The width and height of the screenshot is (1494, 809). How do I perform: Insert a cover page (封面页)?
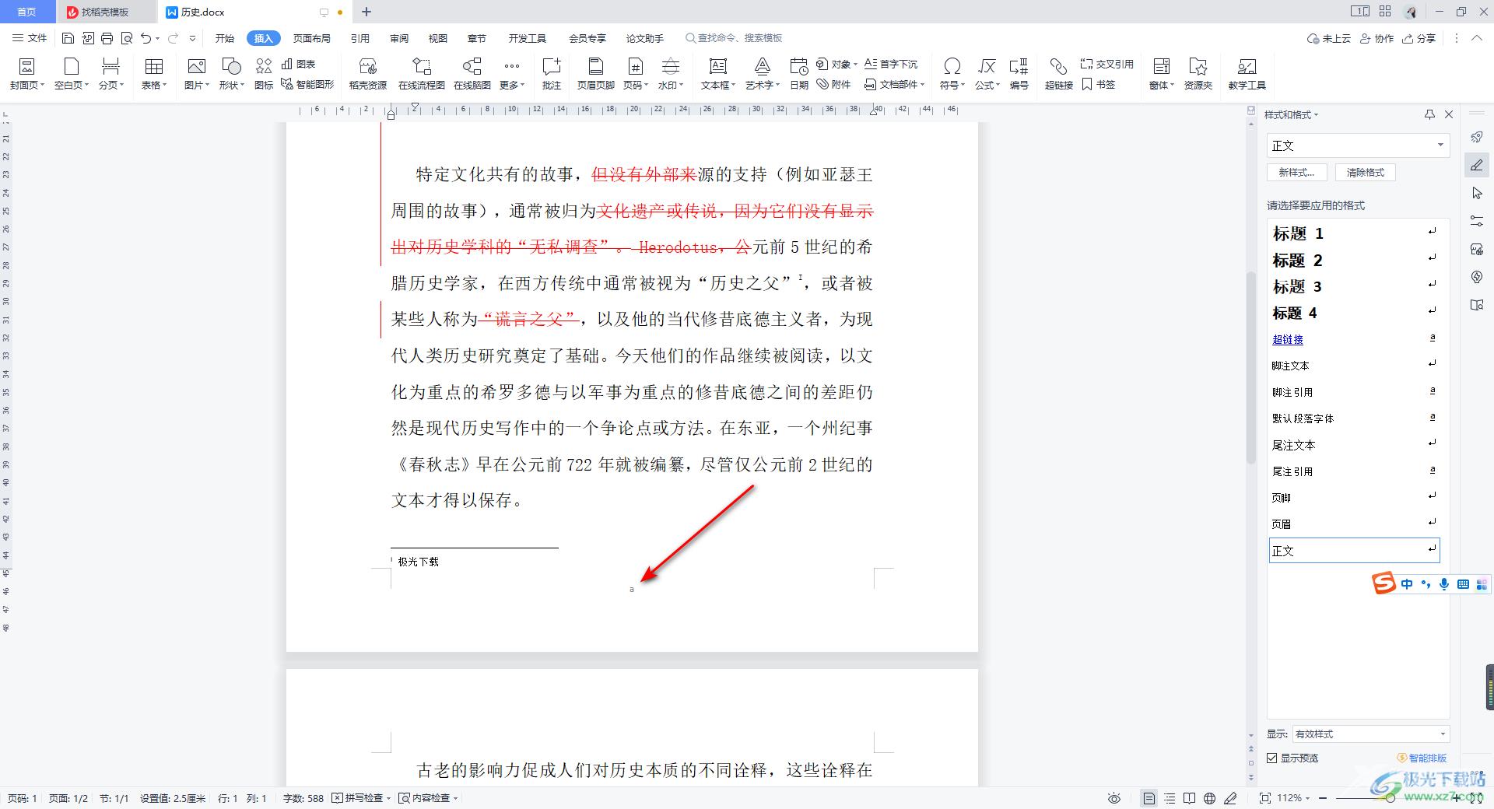point(27,74)
